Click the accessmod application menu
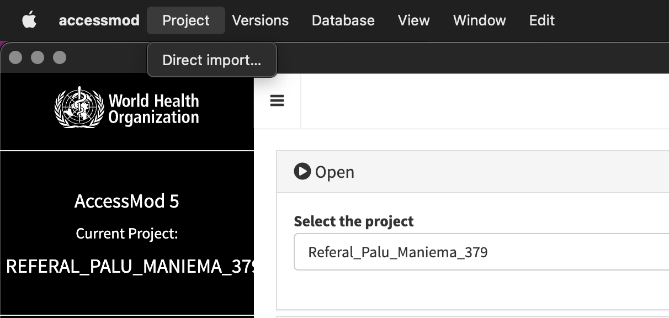The width and height of the screenshot is (669, 318). point(99,20)
